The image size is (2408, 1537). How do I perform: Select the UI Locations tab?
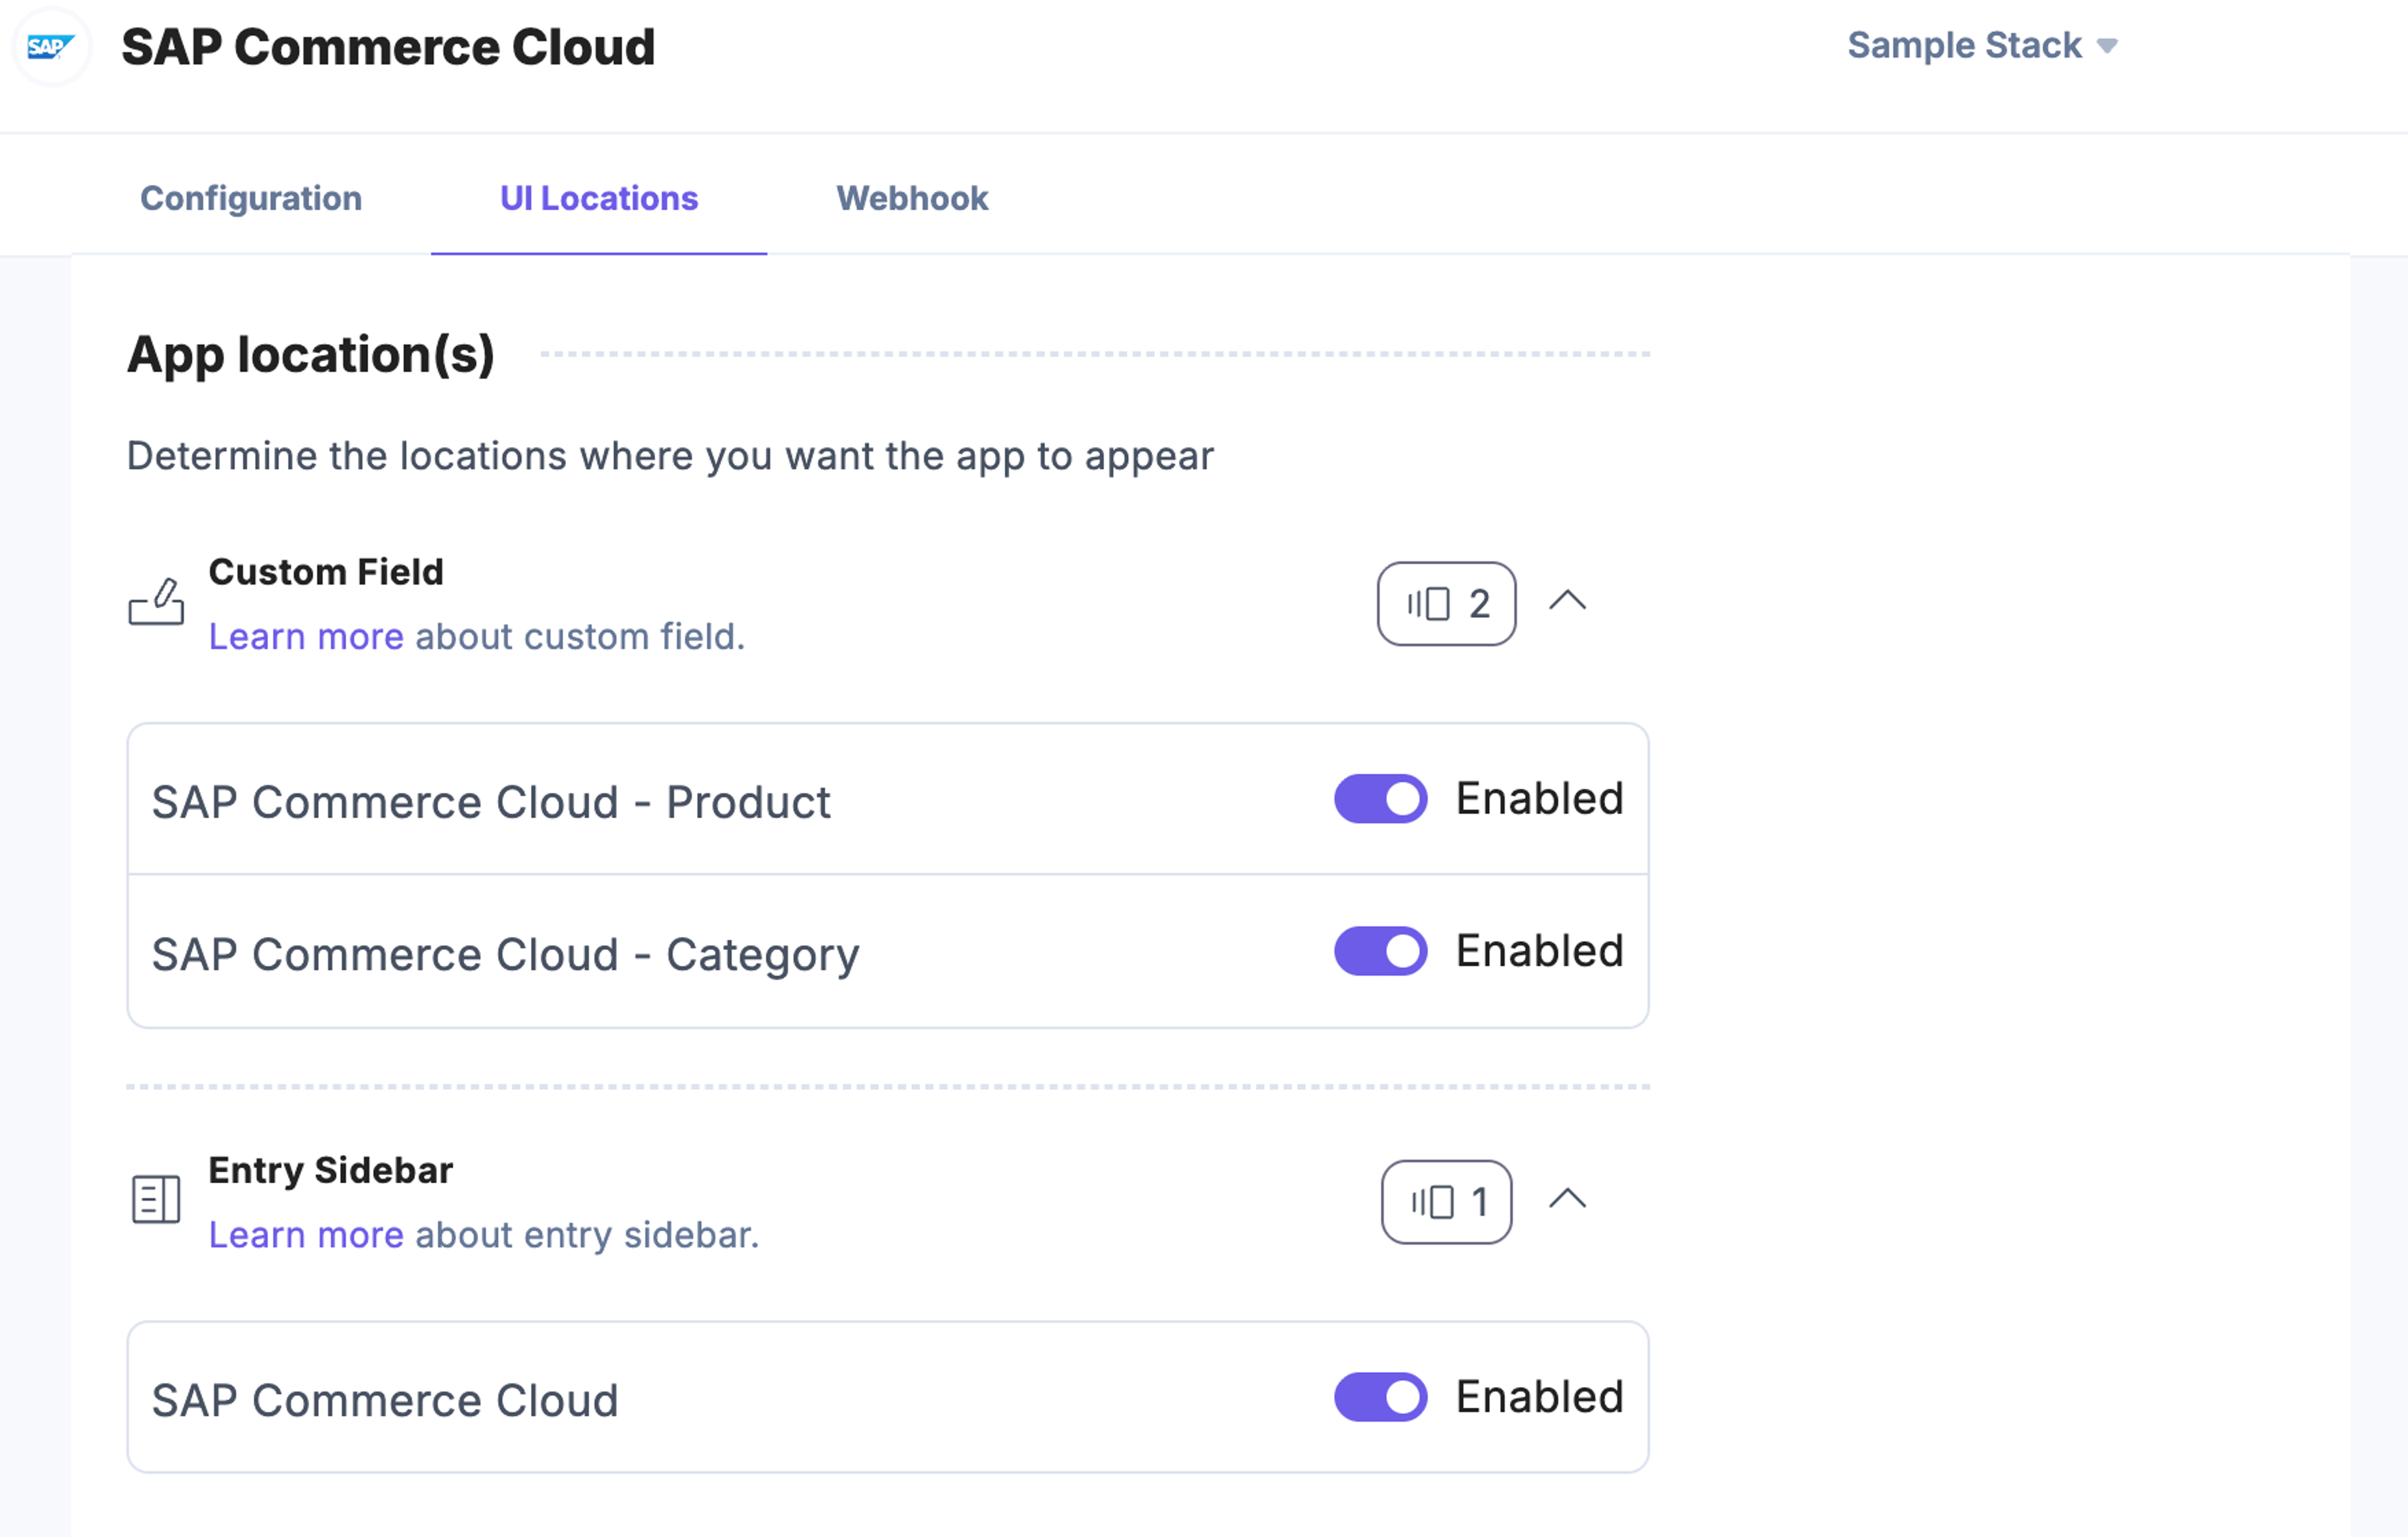[x=599, y=198]
